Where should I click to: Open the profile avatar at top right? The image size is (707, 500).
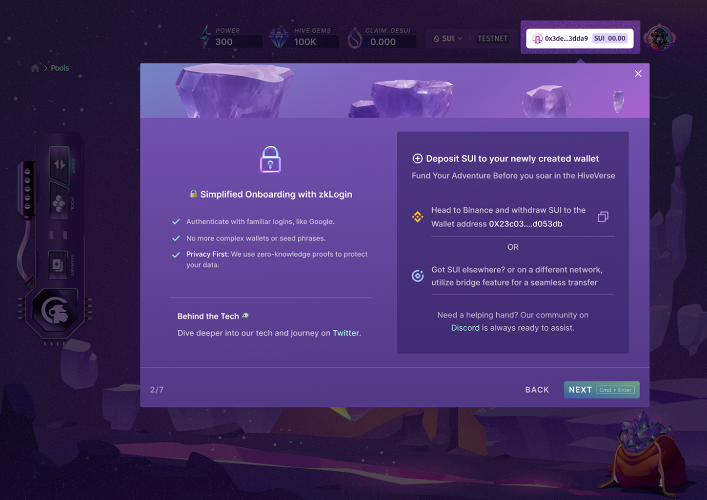[x=660, y=38]
